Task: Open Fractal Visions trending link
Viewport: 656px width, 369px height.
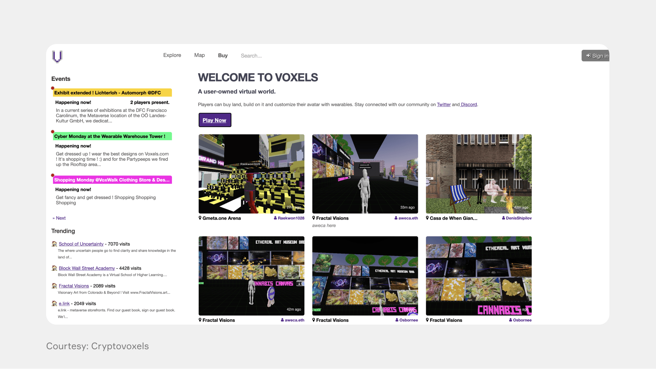Action: [x=74, y=286]
